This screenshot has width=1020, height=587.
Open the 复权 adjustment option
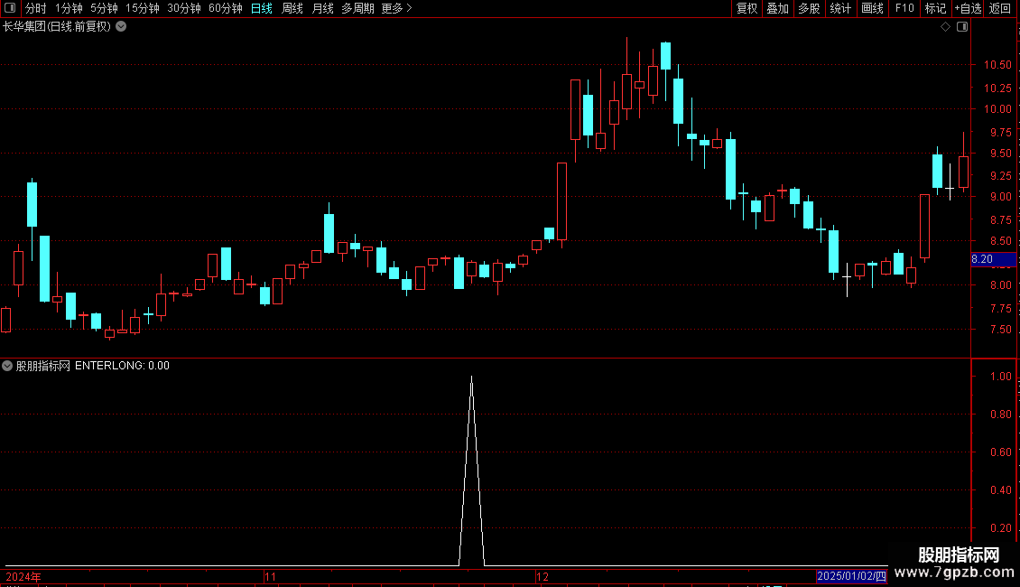(746, 8)
